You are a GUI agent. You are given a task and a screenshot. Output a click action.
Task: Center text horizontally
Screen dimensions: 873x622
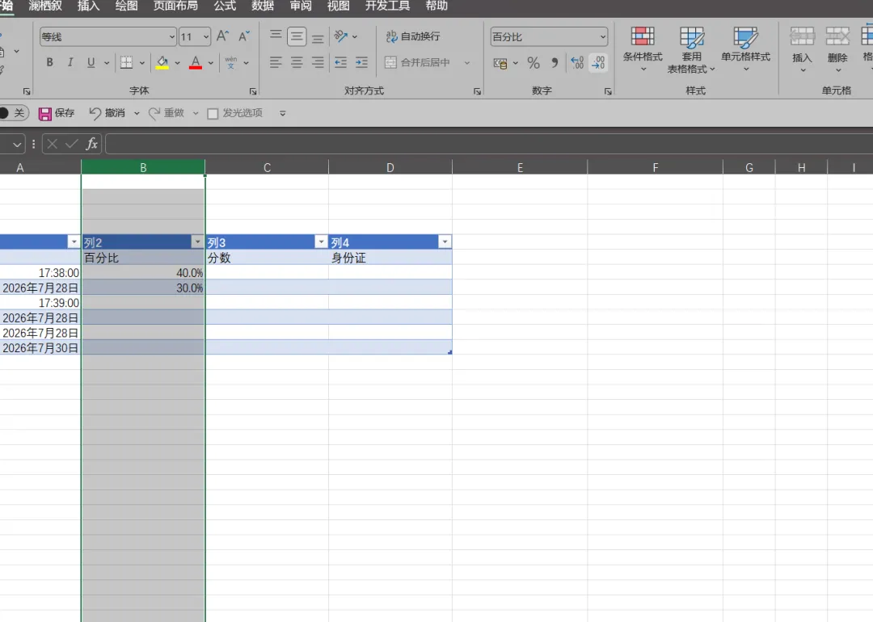pyautogui.click(x=297, y=62)
